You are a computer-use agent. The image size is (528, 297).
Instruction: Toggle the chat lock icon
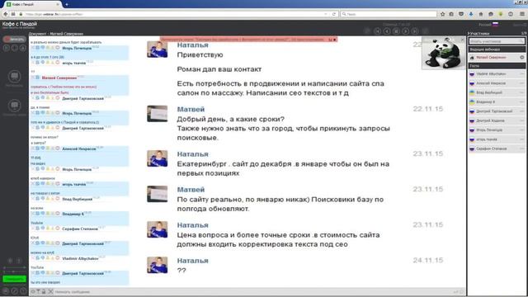point(44,291)
